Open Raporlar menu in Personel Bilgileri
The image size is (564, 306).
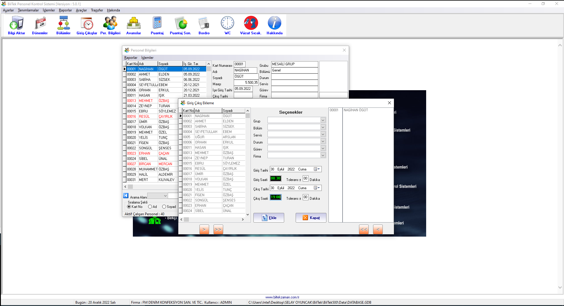click(x=131, y=58)
